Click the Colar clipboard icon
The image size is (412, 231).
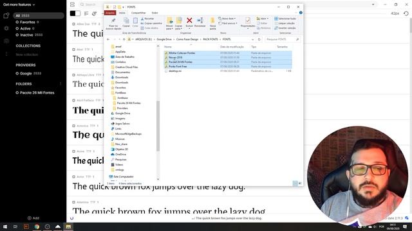[x=135, y=21]
